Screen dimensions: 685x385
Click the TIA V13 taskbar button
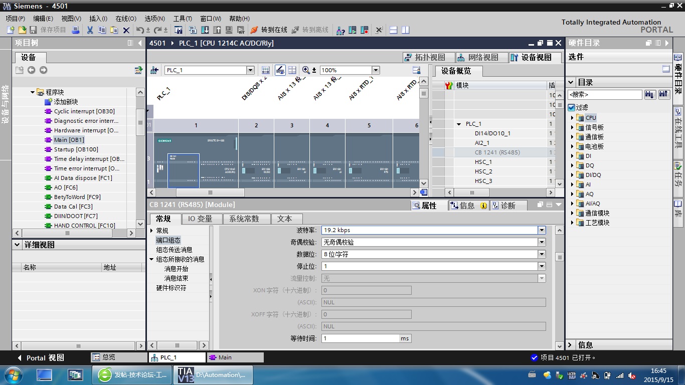pyautogui.click(x=213, y=374)
